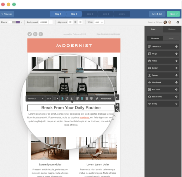Open the Helvetica font family dropdown
The height and width of the screenshot is (177, 182).
36,99
